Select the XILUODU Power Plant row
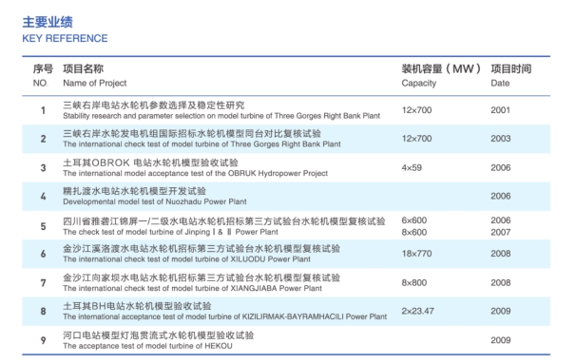The image size is (576, 363). (286, 254)
